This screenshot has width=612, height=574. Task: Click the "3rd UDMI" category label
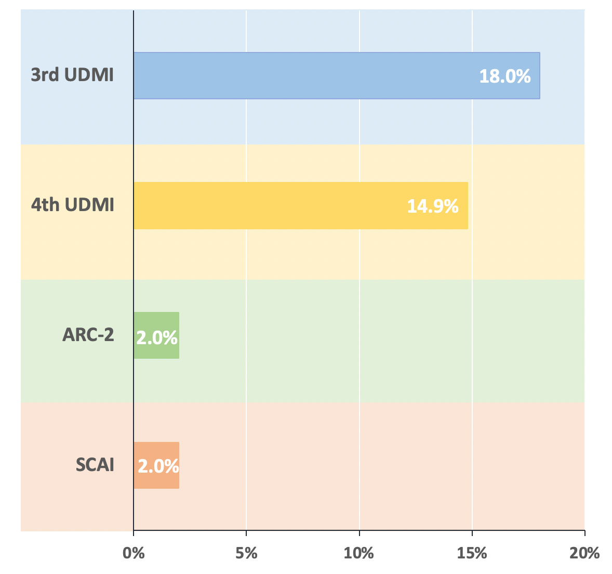(72, 75)
